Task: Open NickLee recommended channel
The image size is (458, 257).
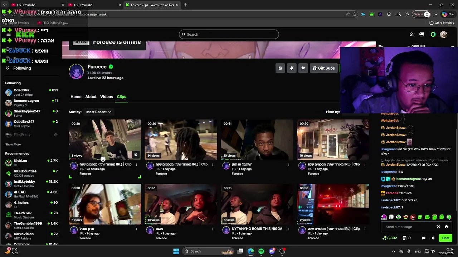Action: (x=31, y=163)
